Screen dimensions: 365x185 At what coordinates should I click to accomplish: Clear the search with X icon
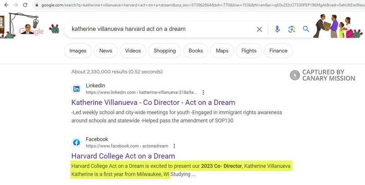[x=259, y=29]
